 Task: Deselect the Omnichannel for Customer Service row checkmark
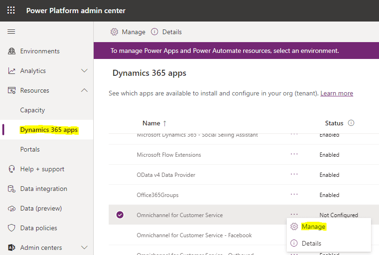pos(120,215)
